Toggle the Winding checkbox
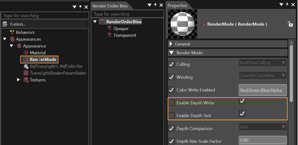 (x=172, y=77)
